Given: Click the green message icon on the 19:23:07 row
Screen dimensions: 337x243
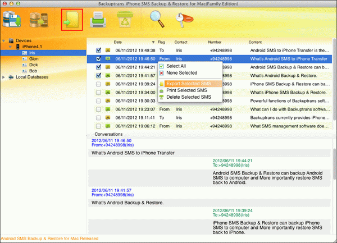Looking at the screenshot, I should pos(108,109).
